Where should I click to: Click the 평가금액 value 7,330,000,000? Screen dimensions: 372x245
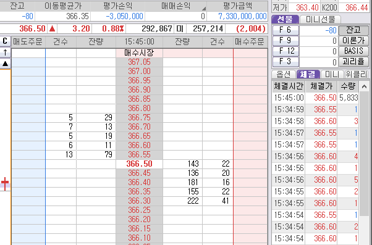click(242, 16)
